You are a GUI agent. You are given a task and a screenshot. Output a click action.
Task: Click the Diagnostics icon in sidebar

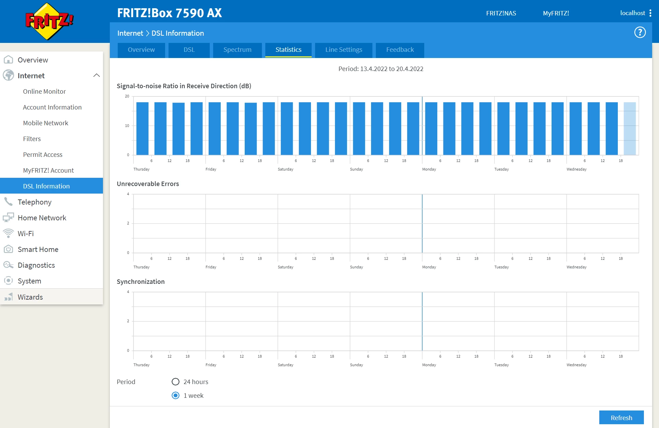click(x=8, y=265)
